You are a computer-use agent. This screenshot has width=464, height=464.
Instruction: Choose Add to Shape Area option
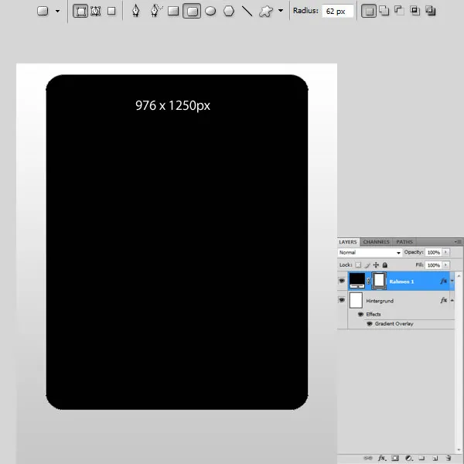pos(384,11)
